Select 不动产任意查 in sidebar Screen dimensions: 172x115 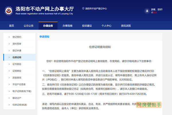coord(19,85)
